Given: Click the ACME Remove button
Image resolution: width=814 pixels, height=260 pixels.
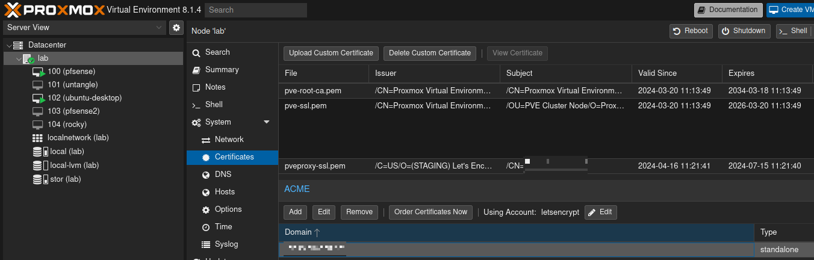Looking at the screenshot, I should click(x=359, y=212).
